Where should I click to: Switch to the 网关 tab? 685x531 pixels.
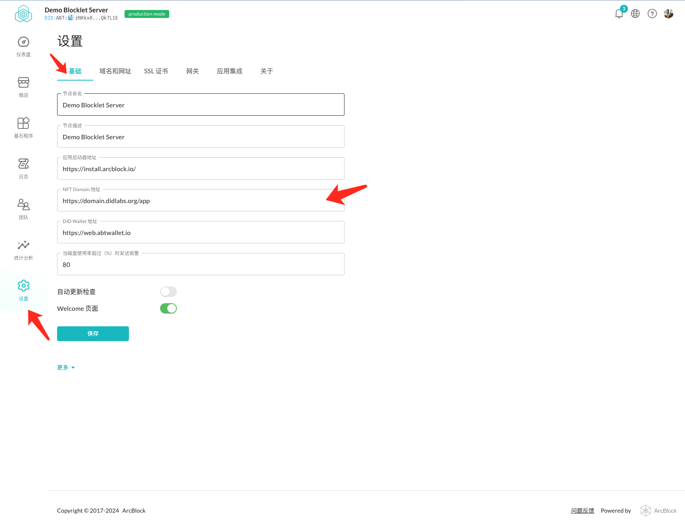(x=192, y=71)
